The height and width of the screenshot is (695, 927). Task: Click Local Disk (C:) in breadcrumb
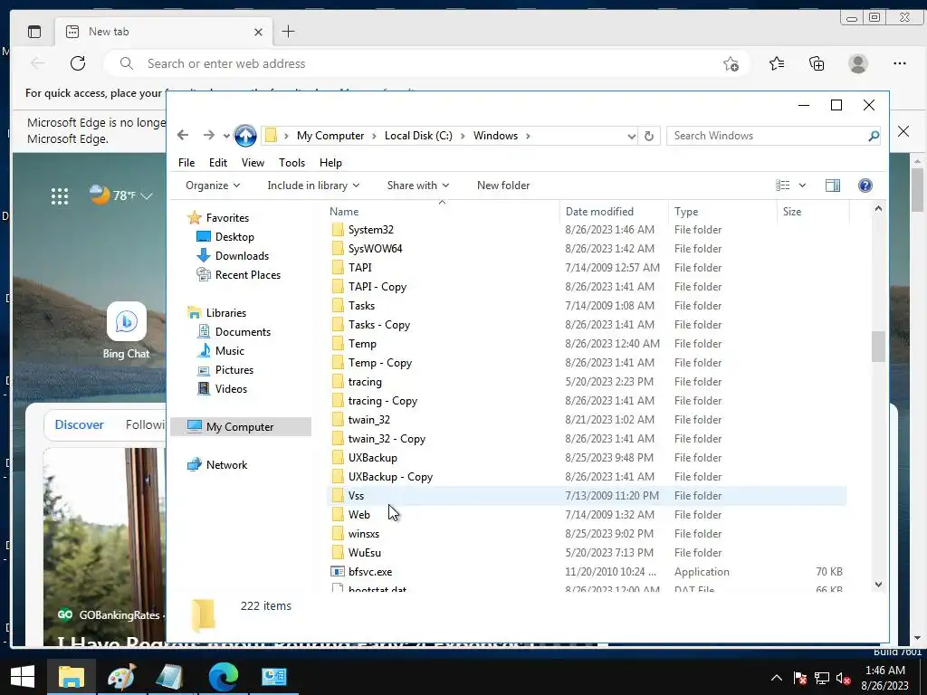click(x=418, y=136)
